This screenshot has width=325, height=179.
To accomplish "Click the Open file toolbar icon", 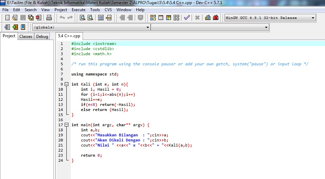I will click(15, 18).
